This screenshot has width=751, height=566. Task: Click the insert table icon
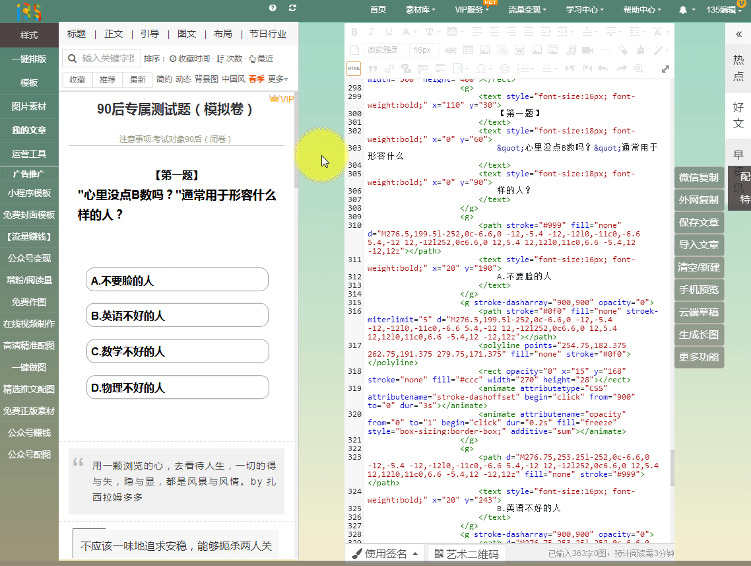[x=468, y=50]
